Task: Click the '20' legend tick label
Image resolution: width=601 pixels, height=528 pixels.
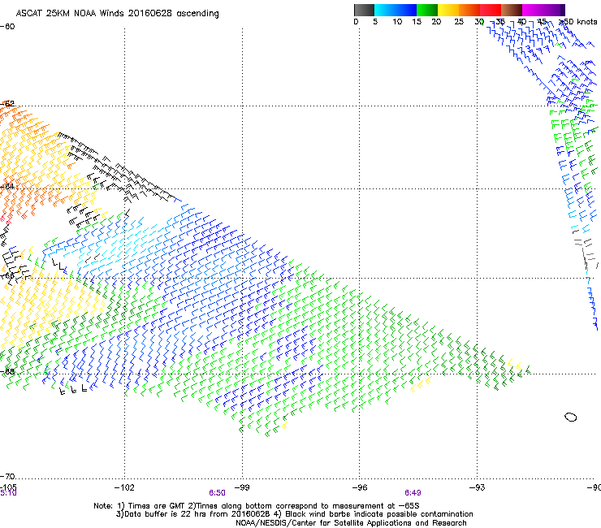Action: [436, 22]
